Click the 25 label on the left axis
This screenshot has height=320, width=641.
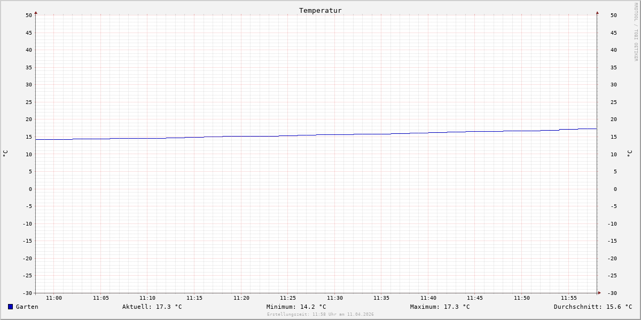[x=29, y=102]
